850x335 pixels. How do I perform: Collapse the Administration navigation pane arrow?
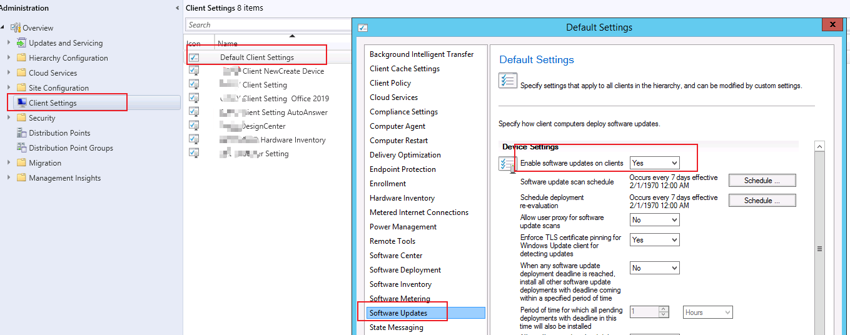(x=178, y=8)
